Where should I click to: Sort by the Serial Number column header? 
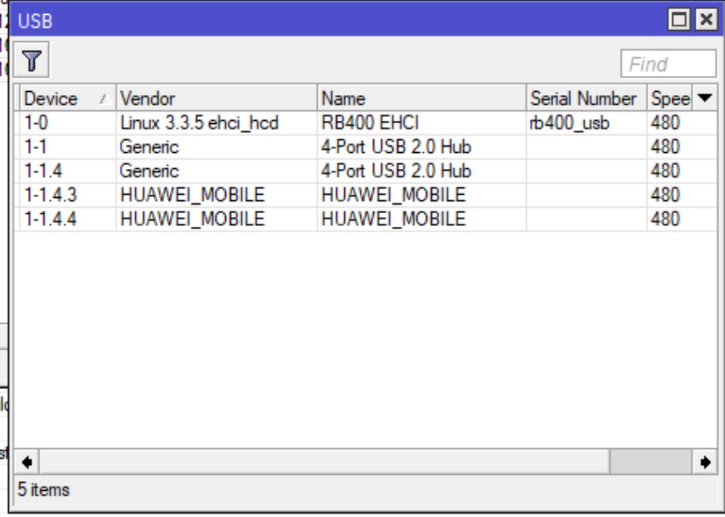[x=586, y=98]
